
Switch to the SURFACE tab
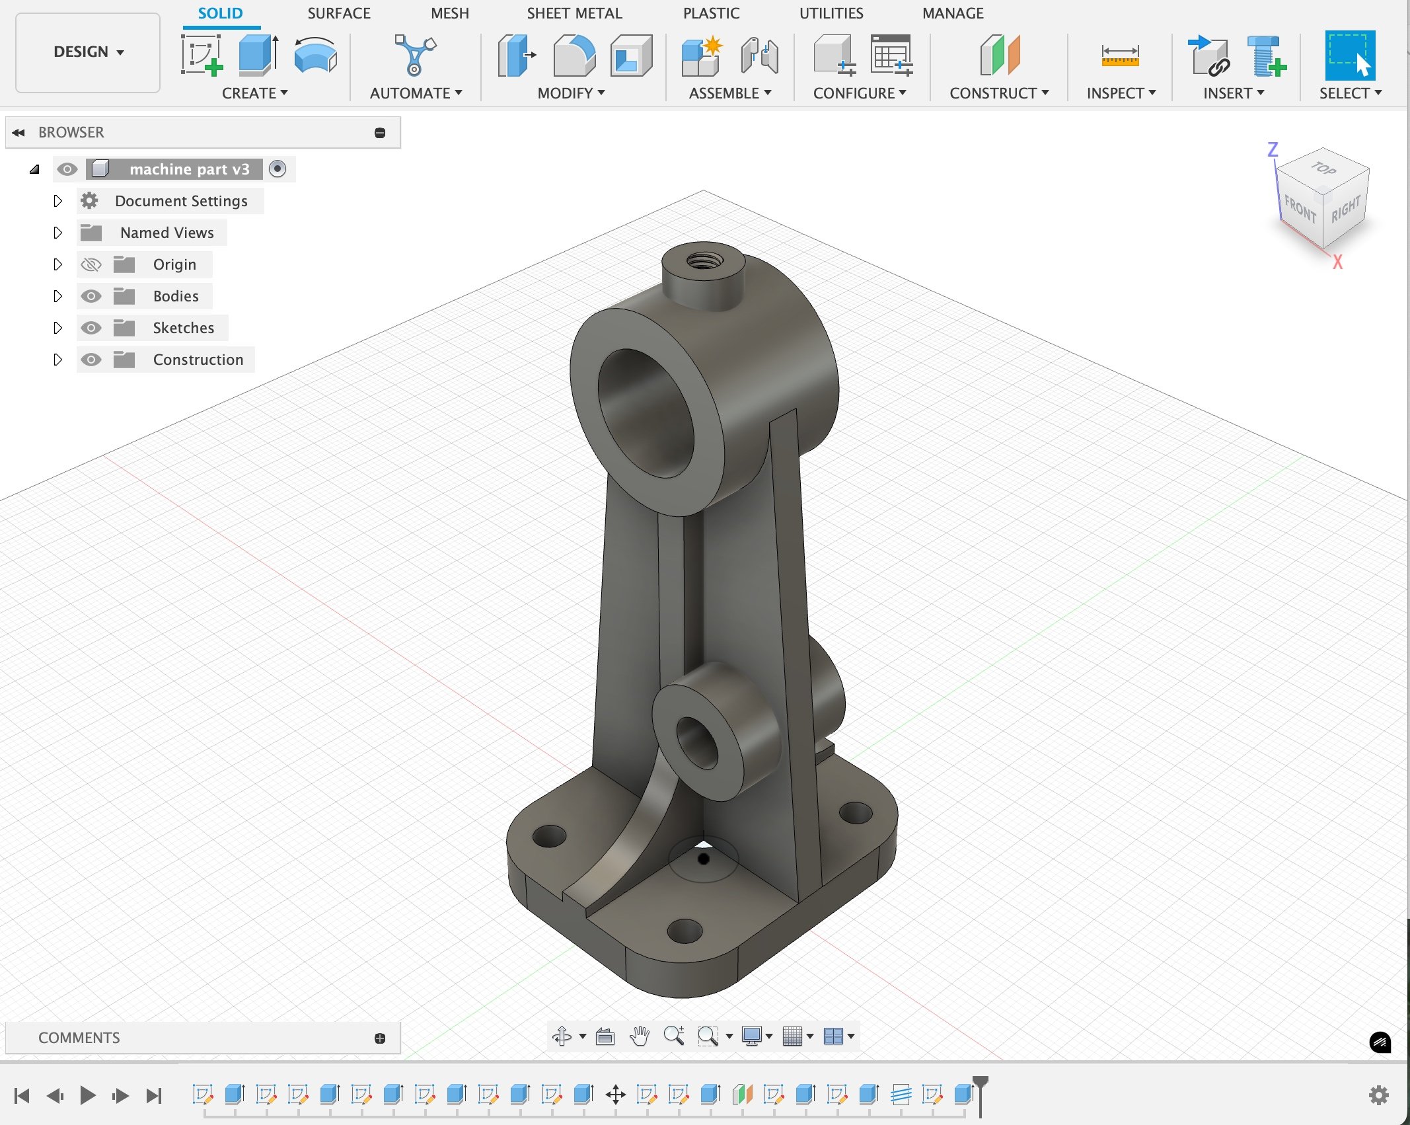(x=338, y=13)
